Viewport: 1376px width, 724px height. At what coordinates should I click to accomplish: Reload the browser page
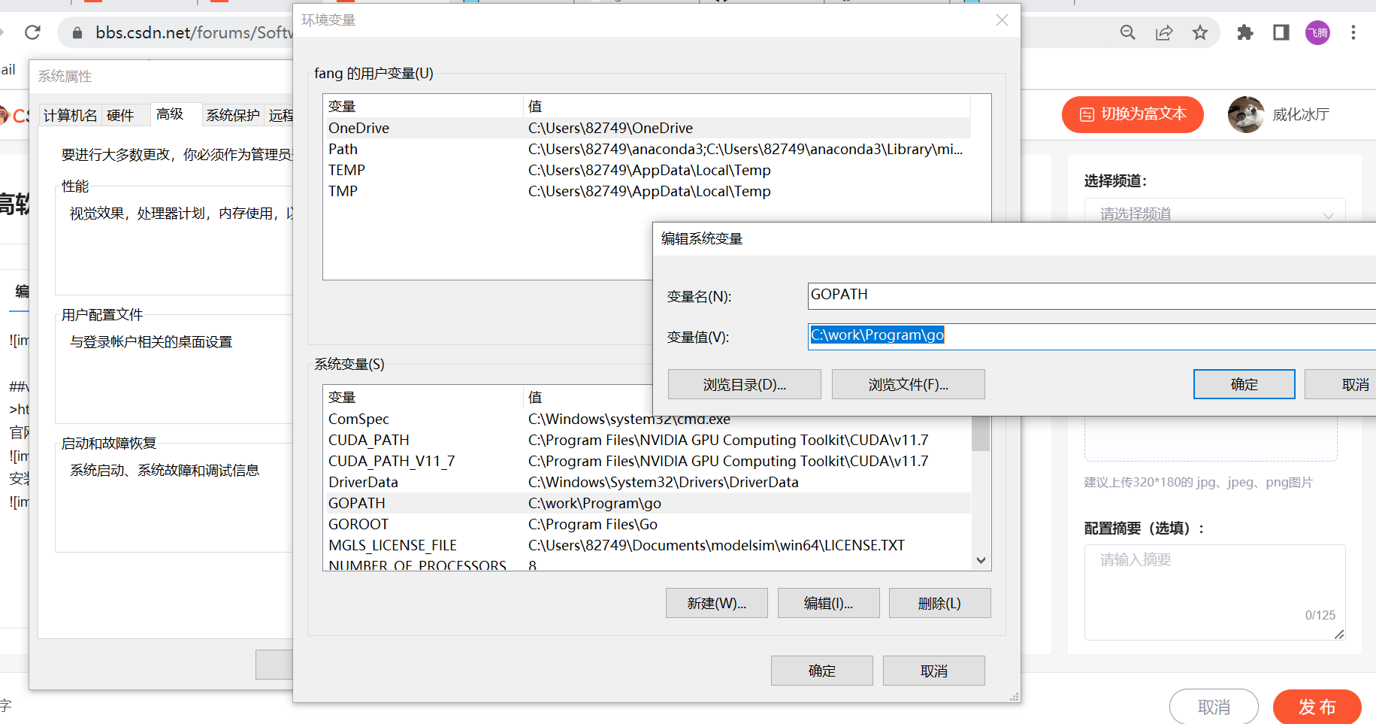tap(32, 32)
